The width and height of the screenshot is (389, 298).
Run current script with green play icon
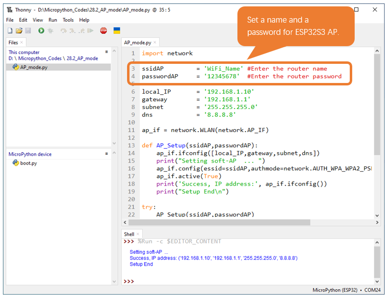[41, 30]
